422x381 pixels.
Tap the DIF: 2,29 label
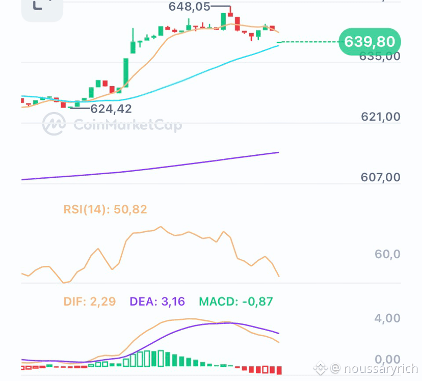point(90,302)
